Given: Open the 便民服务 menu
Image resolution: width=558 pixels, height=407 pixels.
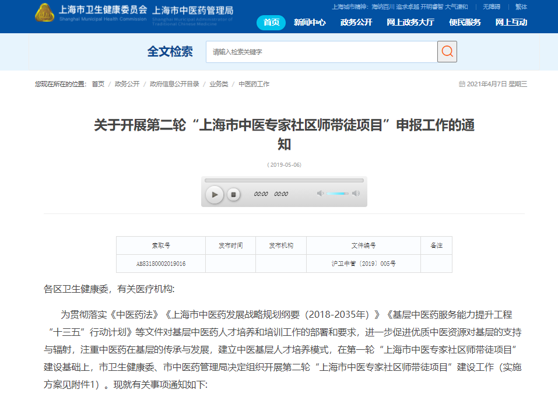Looking at the screenshot, I should point(465,23).
